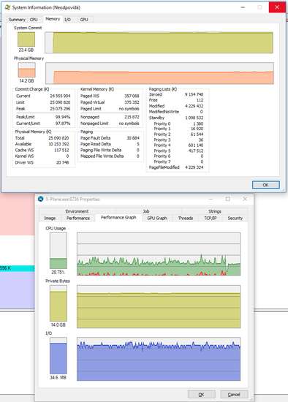Select the Job tab
This screenshot has width=288, height=402.
tap(146, 211)
